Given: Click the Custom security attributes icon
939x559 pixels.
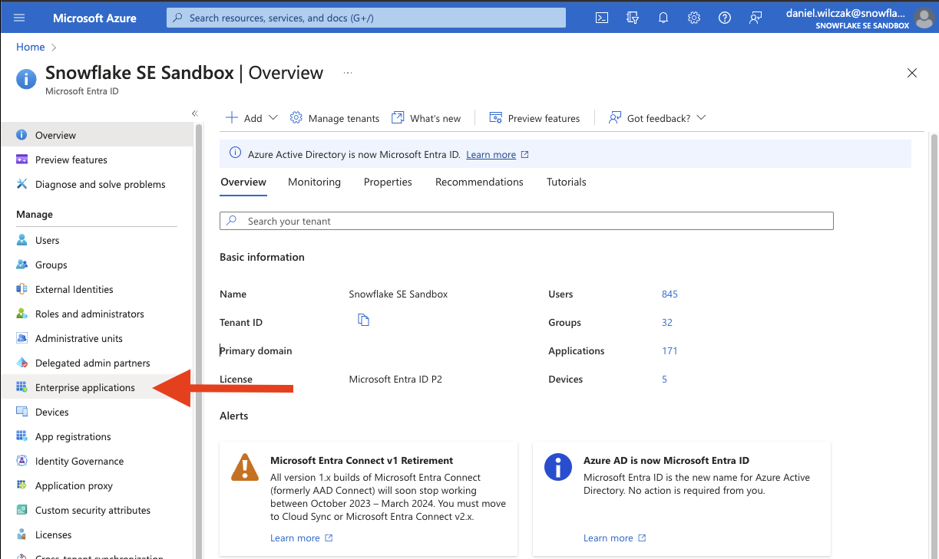Looking at the screenshot, I should (x=21, y=510).
